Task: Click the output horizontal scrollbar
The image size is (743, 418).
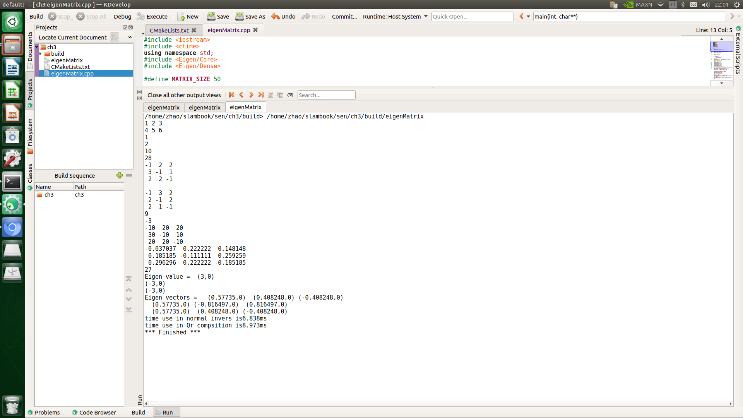Action: [437, 404]
